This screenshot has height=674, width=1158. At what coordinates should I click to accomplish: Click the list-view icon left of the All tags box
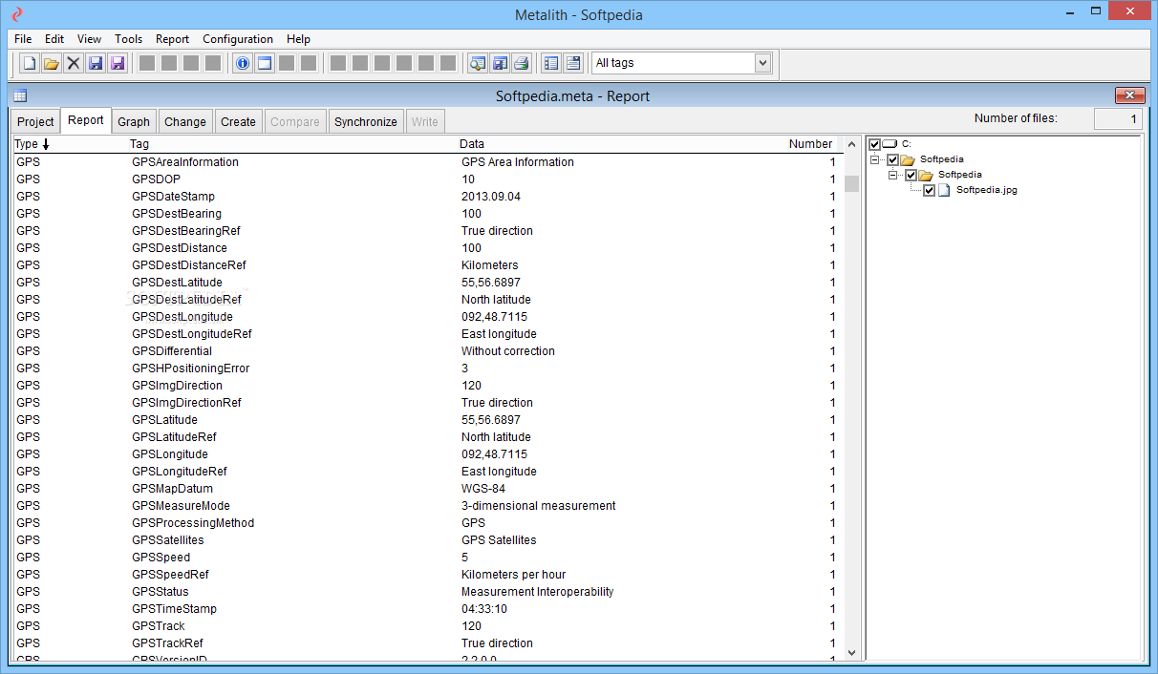pyautogui.click(x=551, y=64)
